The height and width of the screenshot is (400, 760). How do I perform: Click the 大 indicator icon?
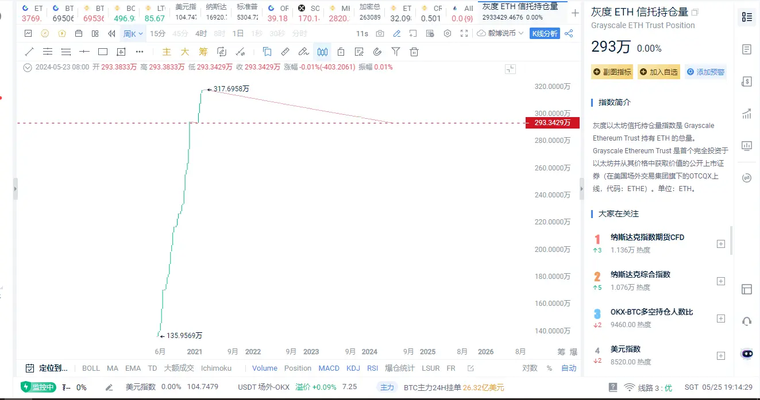tap(185, 52)
